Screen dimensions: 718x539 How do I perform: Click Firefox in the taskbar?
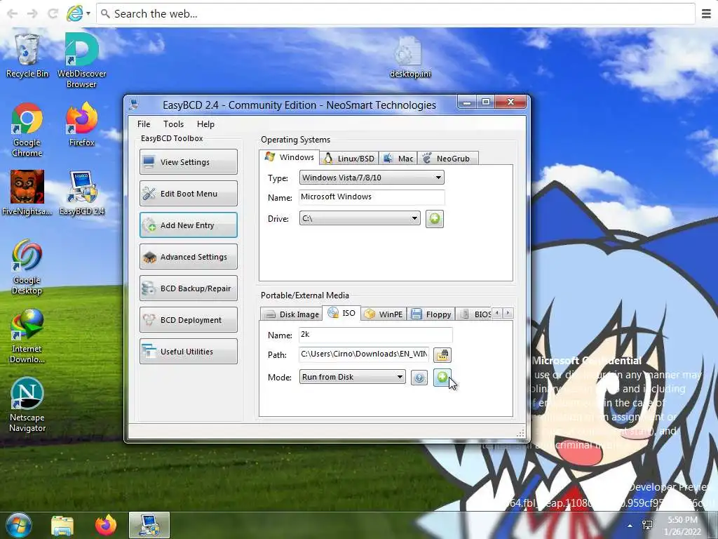[x=106, y=525]
